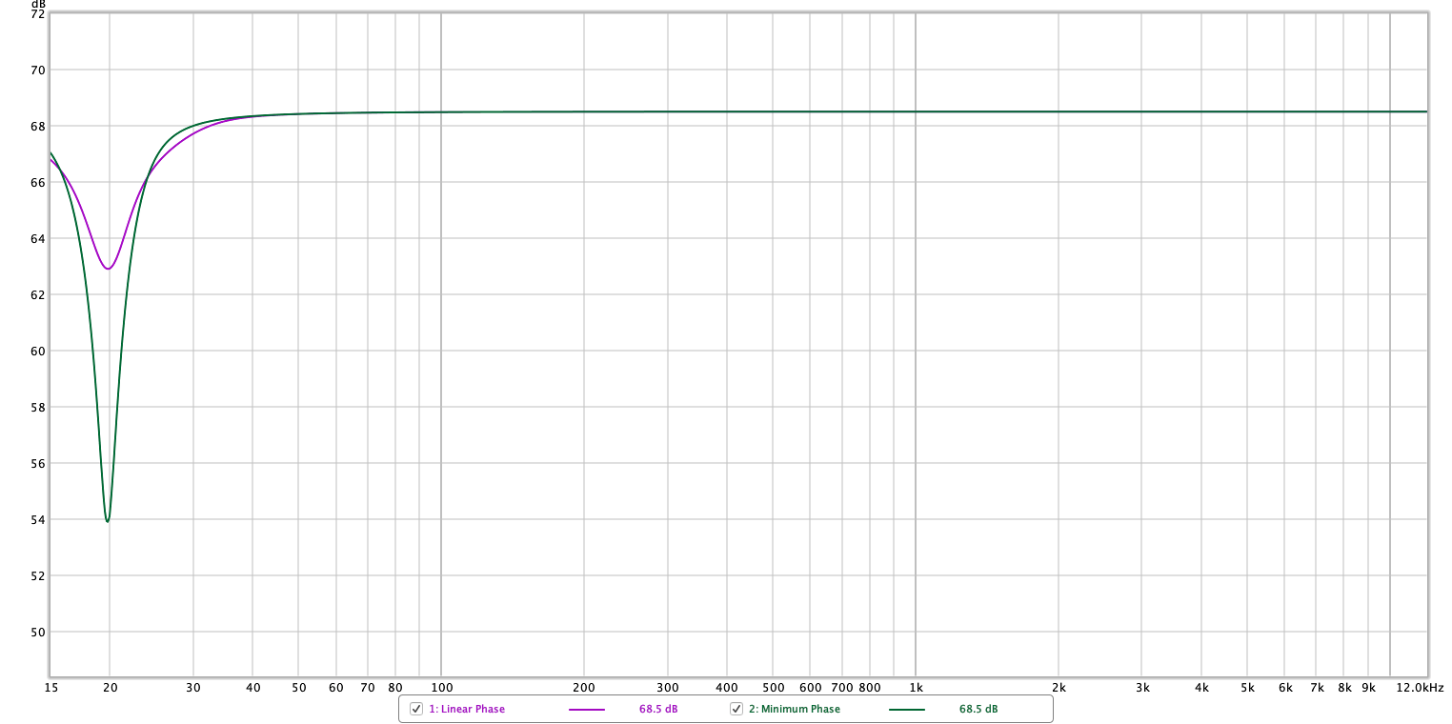1452x724 pixels.
Task: Uncheck the Minimum Phase trace checkbox
Action: (x=736, y=709)
